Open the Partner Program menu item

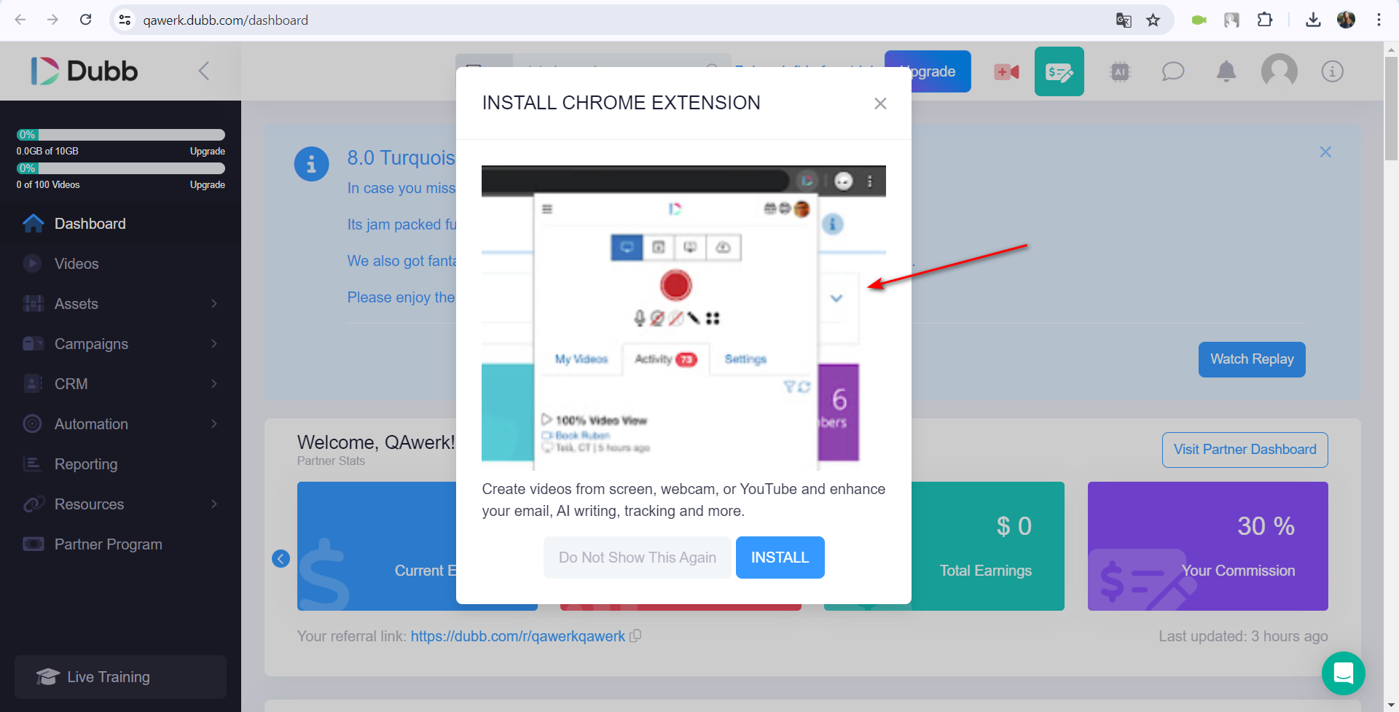[x=120, y=544]
